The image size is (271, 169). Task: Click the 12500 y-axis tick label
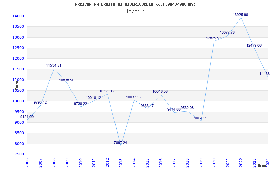tap(18, 48)
